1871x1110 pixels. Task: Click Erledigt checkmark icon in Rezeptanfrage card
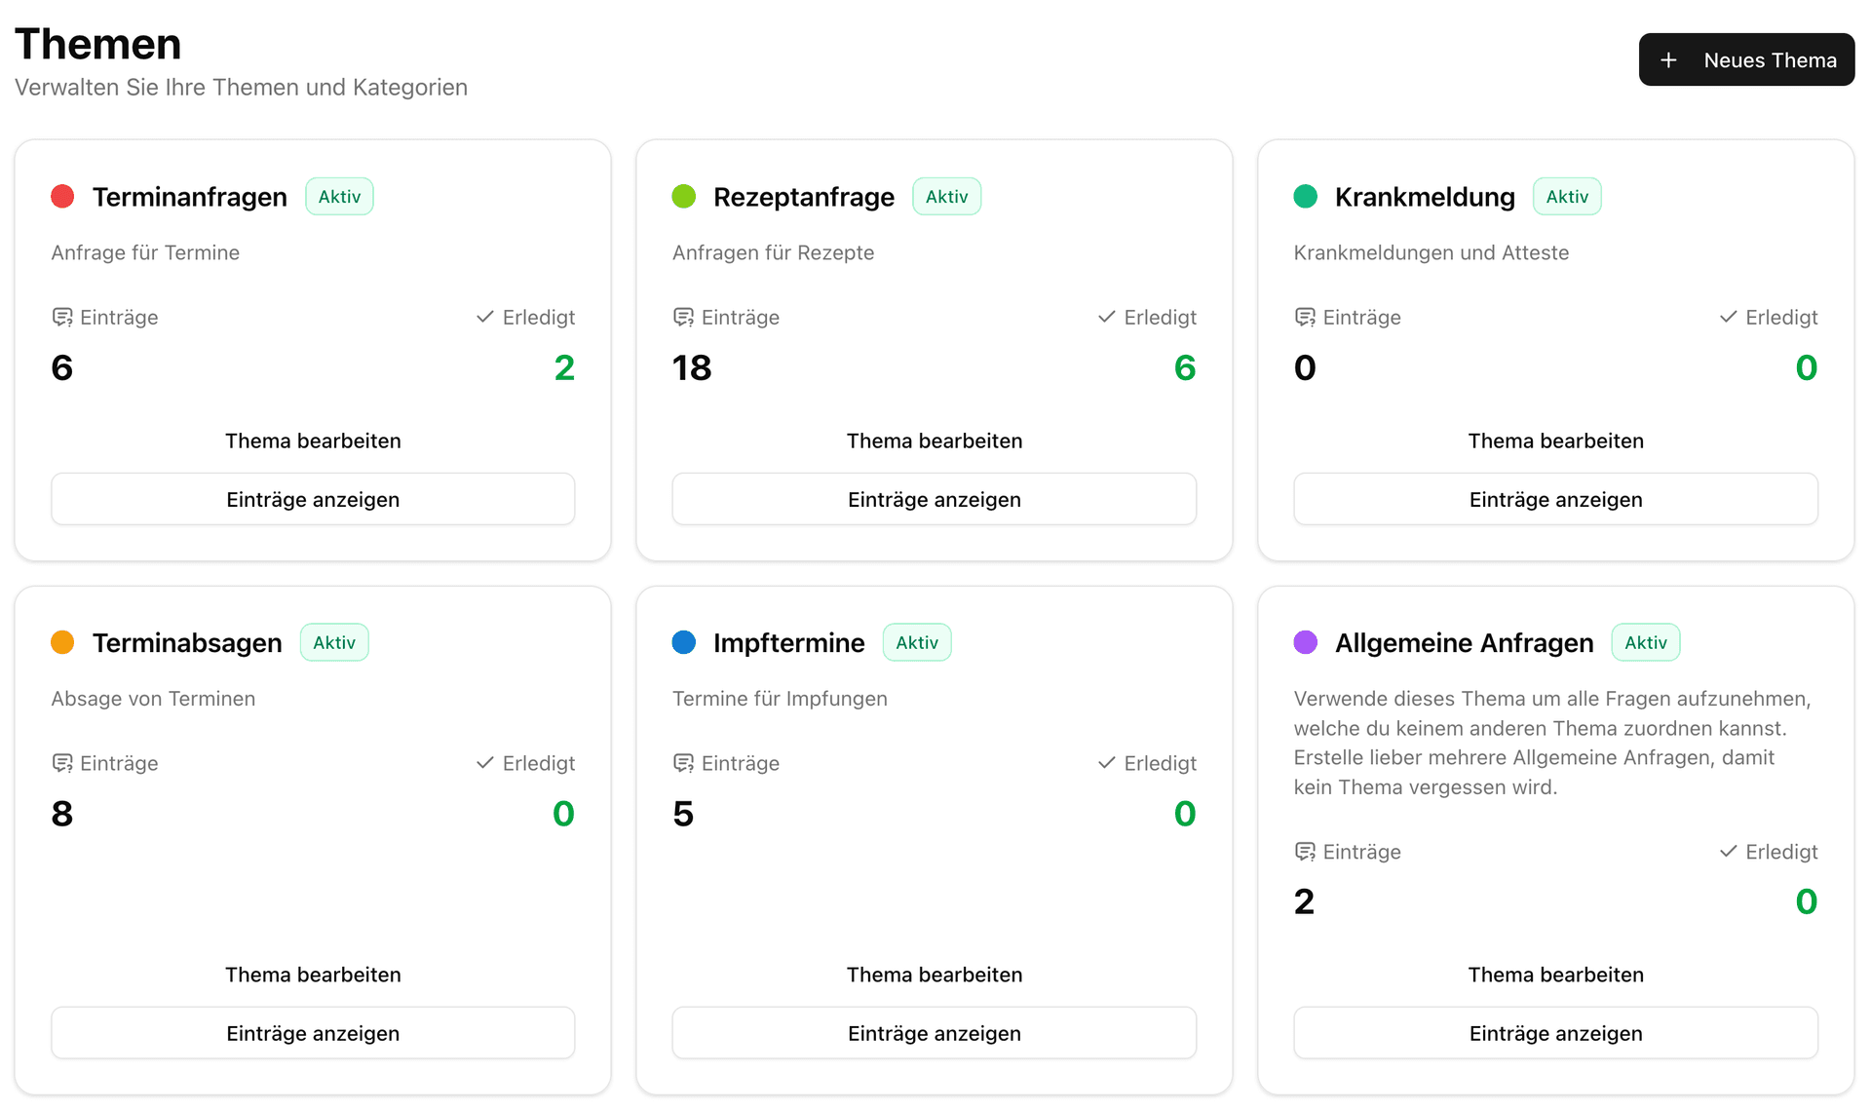[1106, 317]
